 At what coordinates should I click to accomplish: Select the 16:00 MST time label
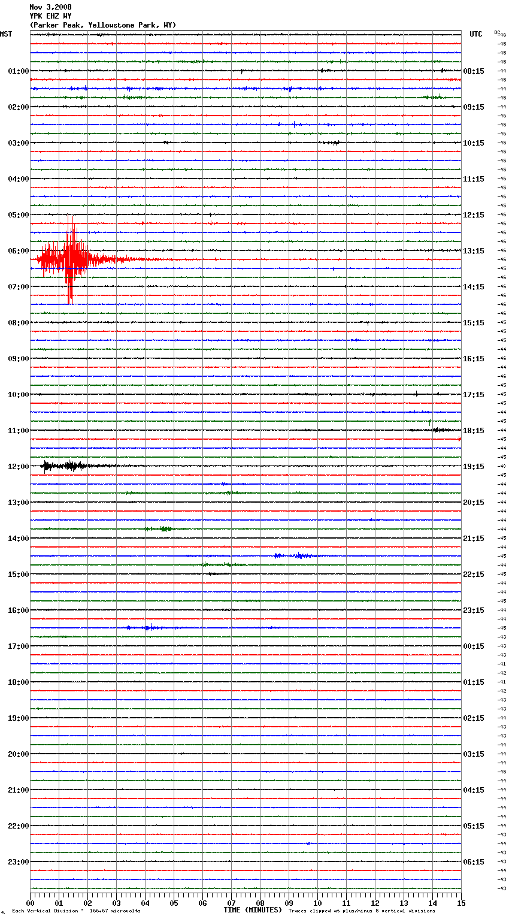click(x=18, y=610)
